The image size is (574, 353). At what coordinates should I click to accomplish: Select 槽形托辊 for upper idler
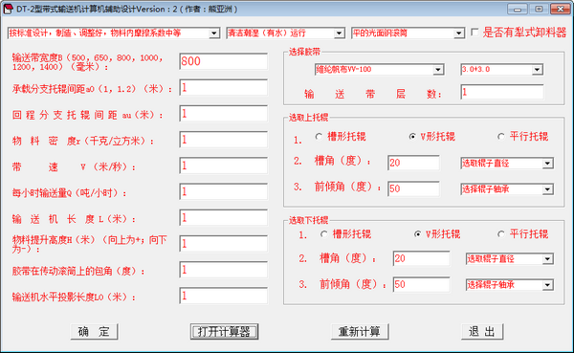point(319,137)
